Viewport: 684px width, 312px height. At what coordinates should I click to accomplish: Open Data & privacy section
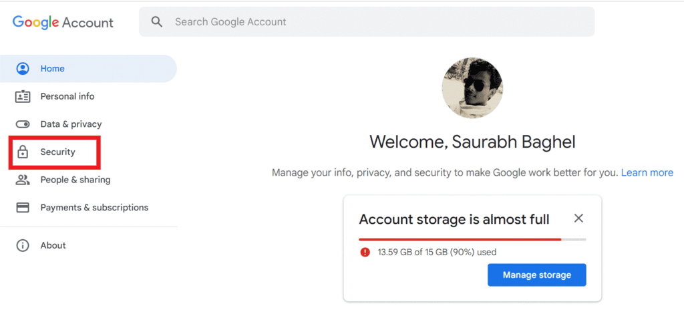coord(71,124)
